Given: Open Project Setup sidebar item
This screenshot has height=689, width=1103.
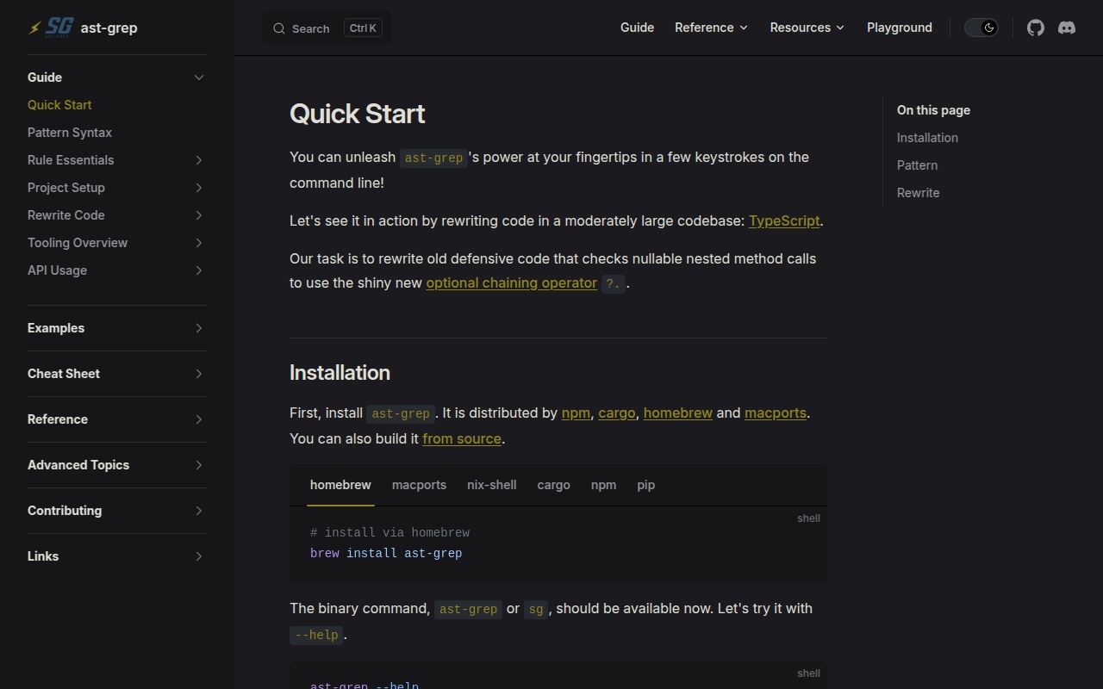Looking at the screenshot, I should point(66,188).
